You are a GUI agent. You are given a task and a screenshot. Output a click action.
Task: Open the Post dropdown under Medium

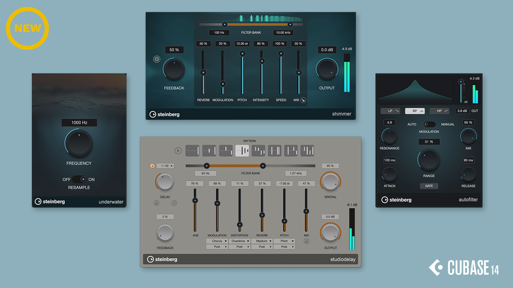click(x=262, y=247)
